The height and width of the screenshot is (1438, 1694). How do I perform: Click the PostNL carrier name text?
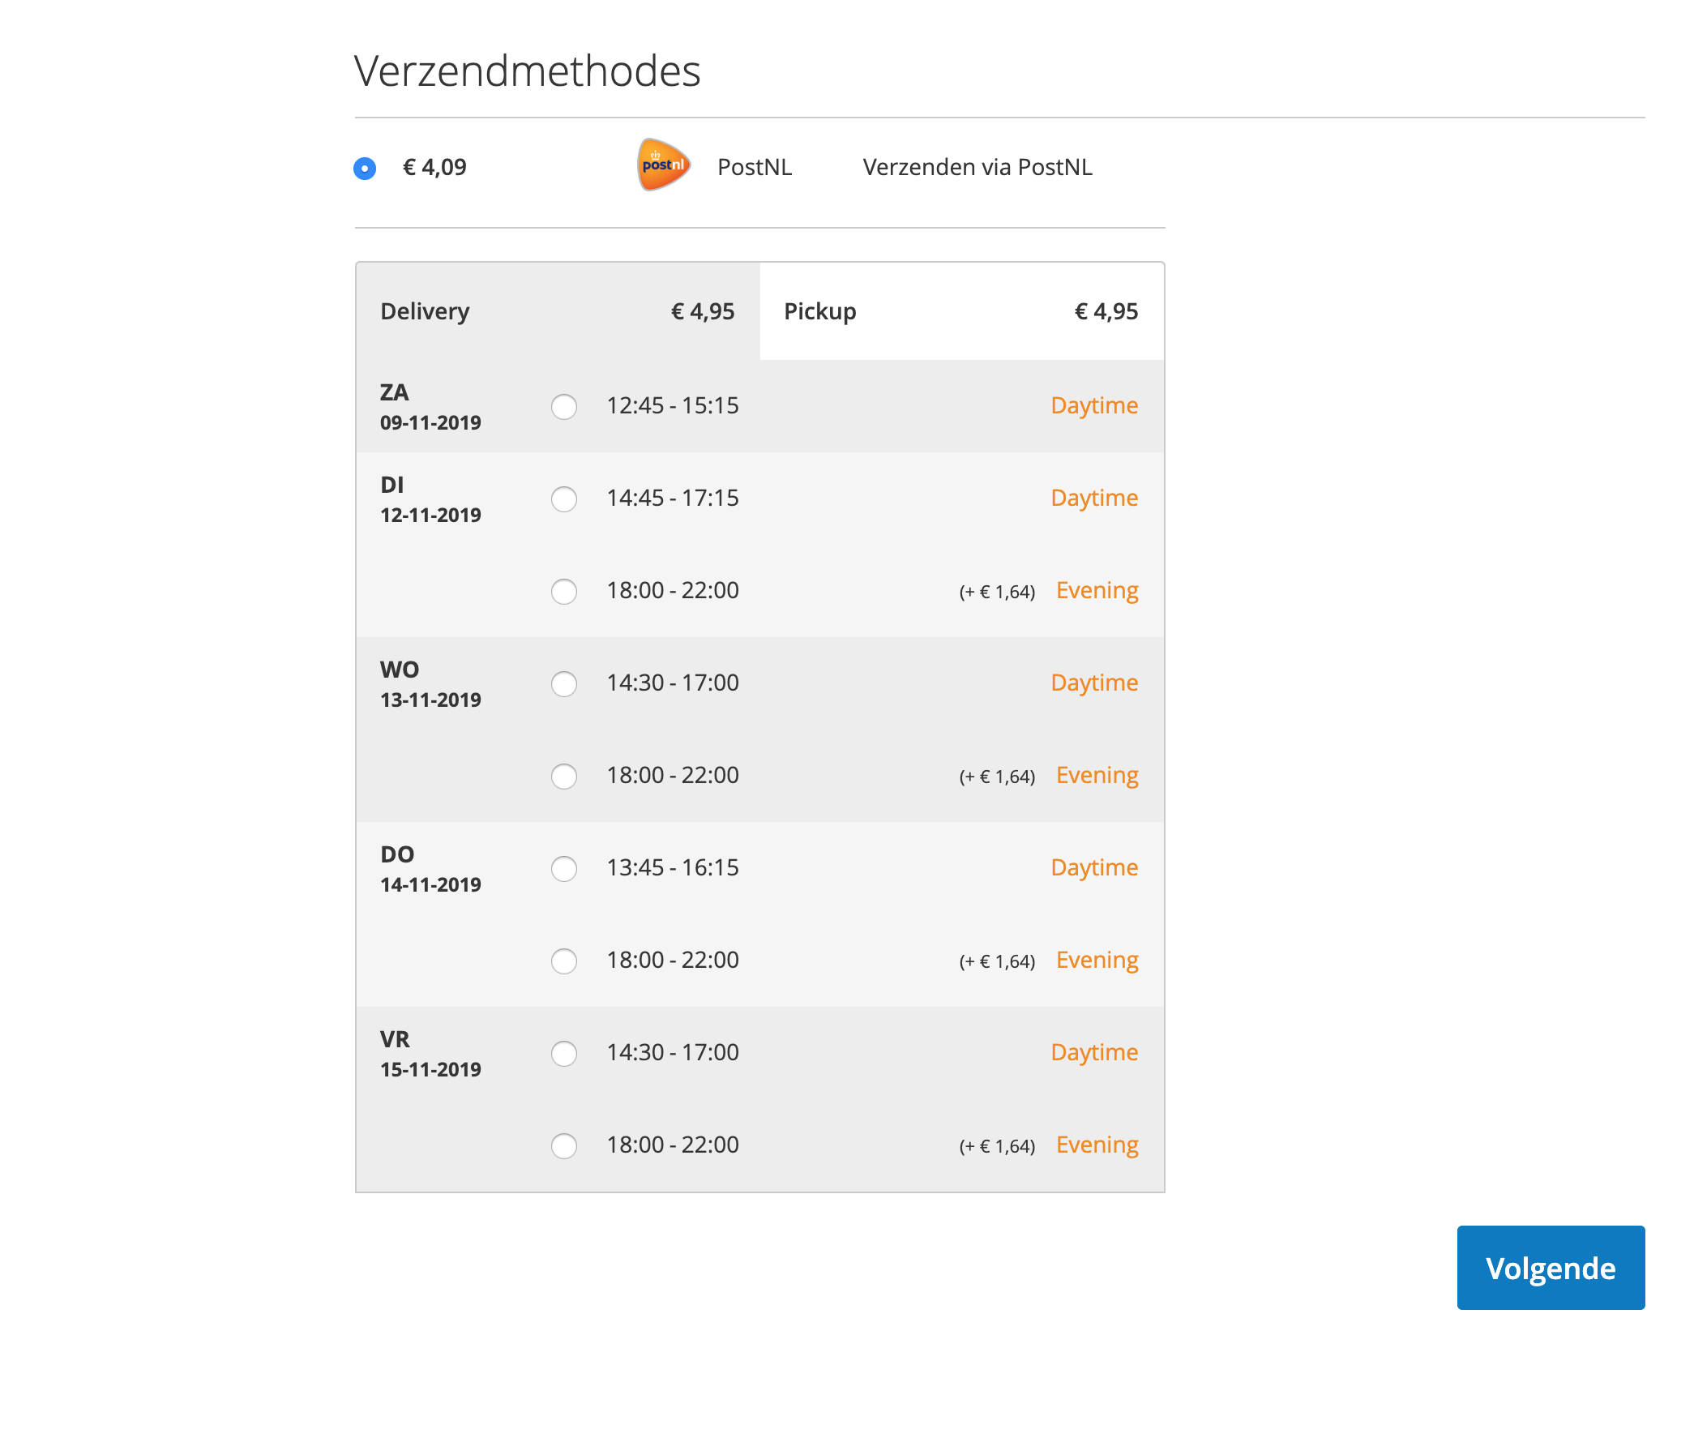pyautogui.click(x=754, y=166)
